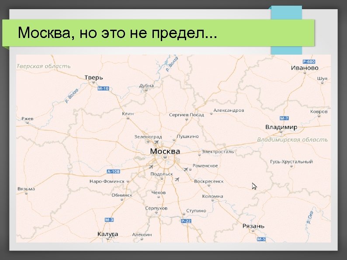Select the P-600 road shield
The image size is (347, 260).
pos(309,62)
